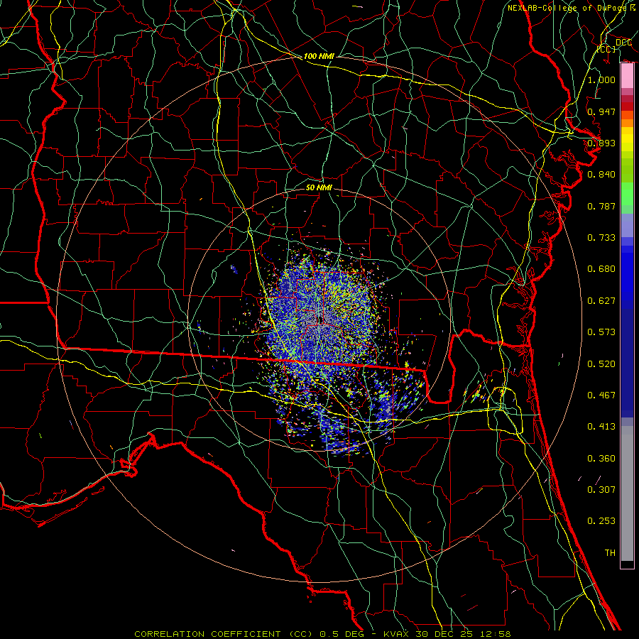Click the 0.573 legend value
639x639 pixels.
coord(601,332)
